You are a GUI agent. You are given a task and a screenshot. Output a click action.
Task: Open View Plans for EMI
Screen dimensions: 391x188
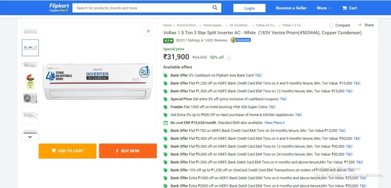tap(275, 123)
